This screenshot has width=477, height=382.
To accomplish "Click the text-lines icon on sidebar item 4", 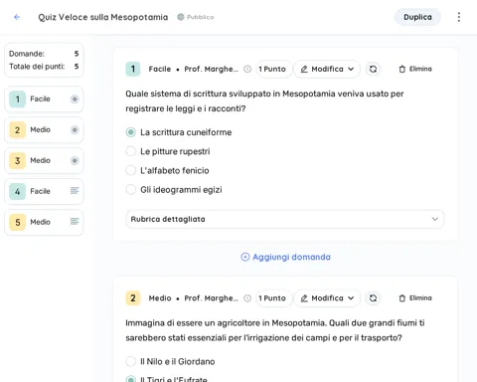I will [75, 191].
